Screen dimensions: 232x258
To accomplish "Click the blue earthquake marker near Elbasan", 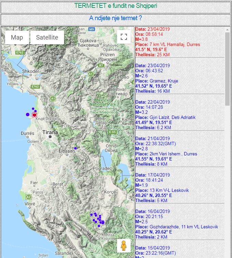I will 75,148.
